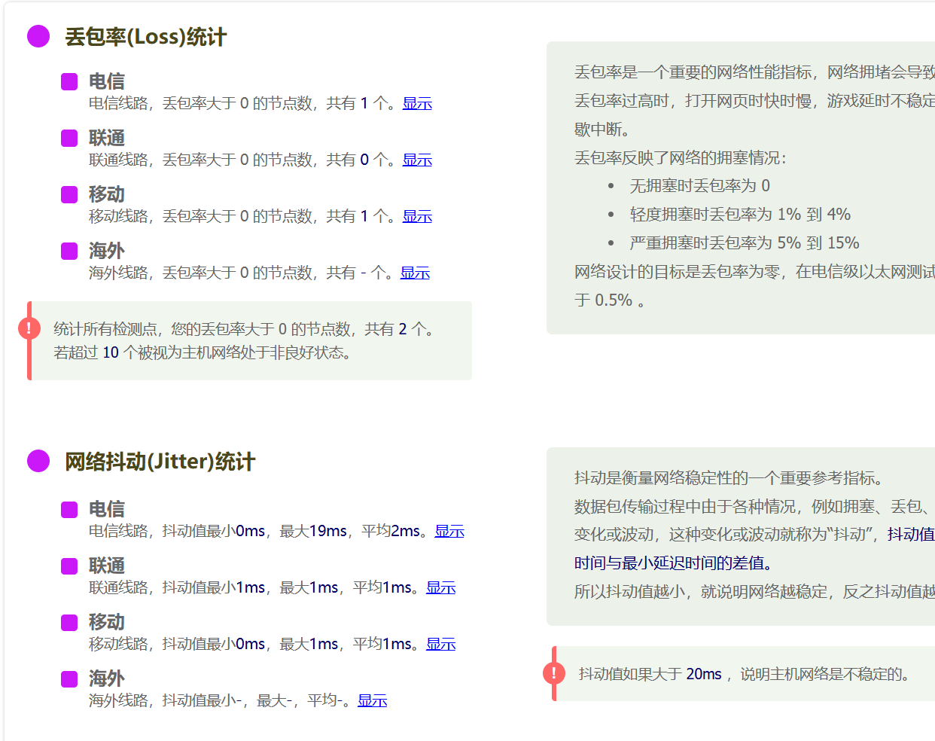This screenshot has height=741, width=935.
Task: Click the 海外 heading in the Loss section
Action: pos(106,251)
